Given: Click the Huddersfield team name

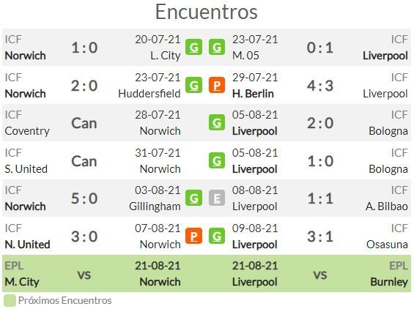Looking at the screenshot, I should 149,94.
